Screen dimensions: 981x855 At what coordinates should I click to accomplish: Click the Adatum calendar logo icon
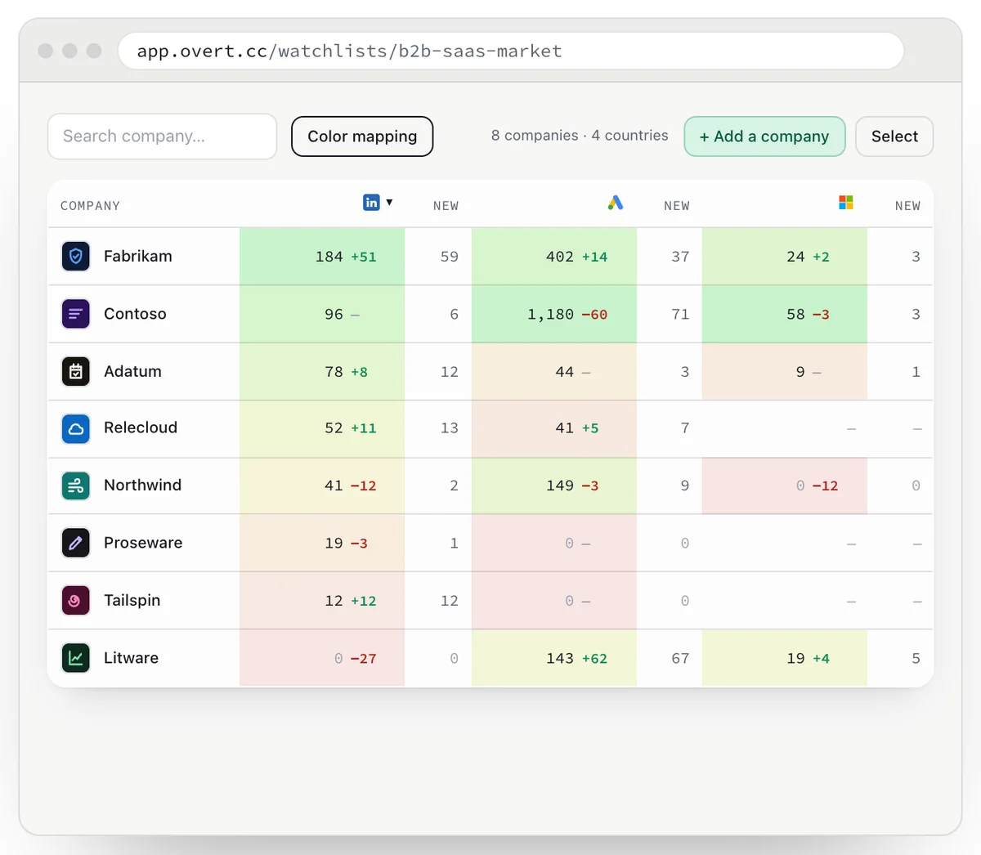76,371
